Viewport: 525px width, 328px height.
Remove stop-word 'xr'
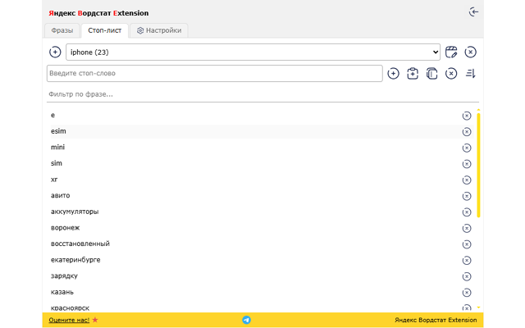tap(467, 180)
